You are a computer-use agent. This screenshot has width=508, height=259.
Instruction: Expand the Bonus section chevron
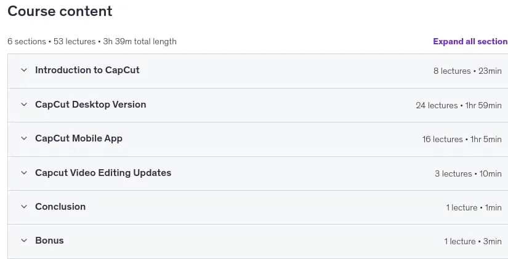coord(24,240)
